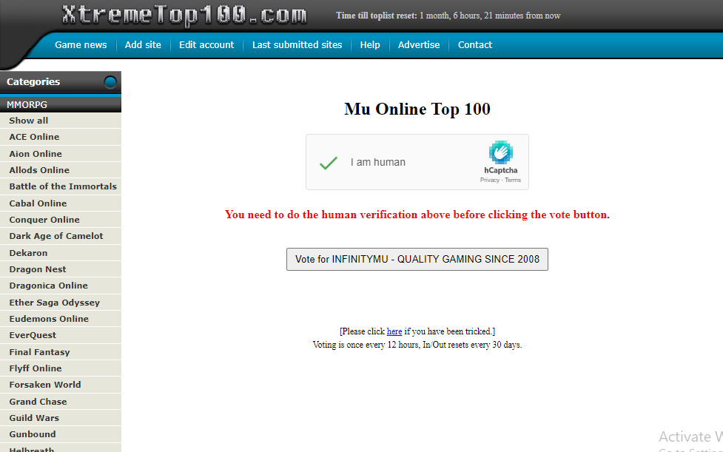
Task: Click the toplist reset timer text
Action: [448, 16]
